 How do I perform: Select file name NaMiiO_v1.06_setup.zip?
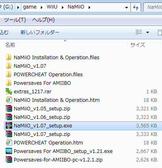tap(42, 117)
